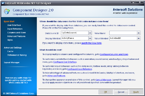Open Performance Tuning in the sidebar

(17, 55)
